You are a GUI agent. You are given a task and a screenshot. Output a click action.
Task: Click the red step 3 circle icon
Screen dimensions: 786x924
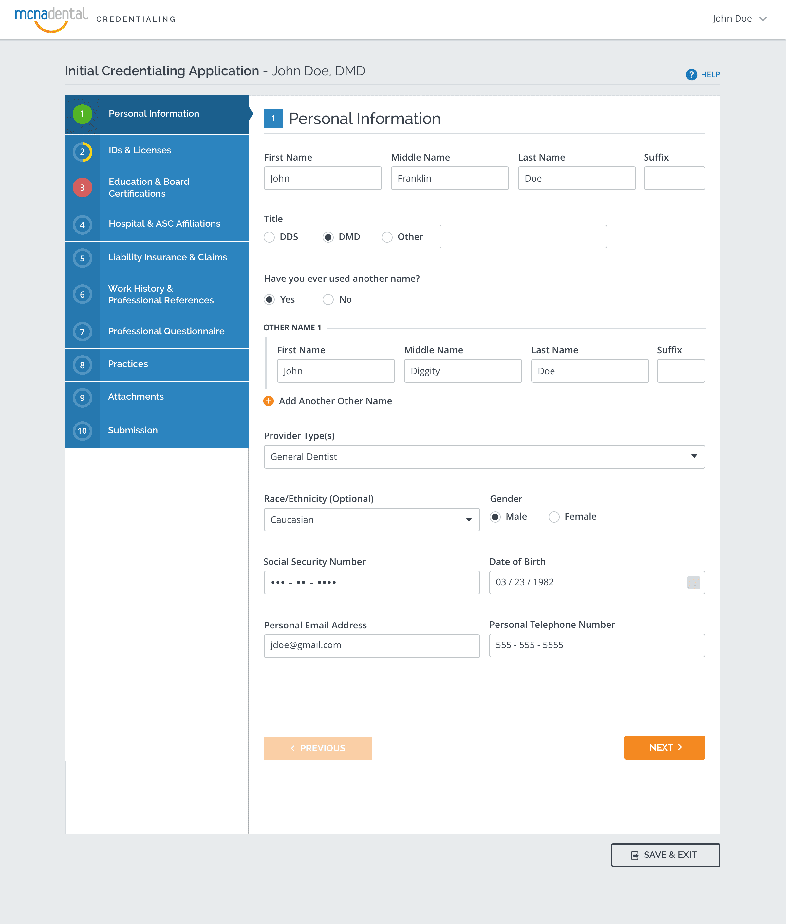tap(83, 188)
